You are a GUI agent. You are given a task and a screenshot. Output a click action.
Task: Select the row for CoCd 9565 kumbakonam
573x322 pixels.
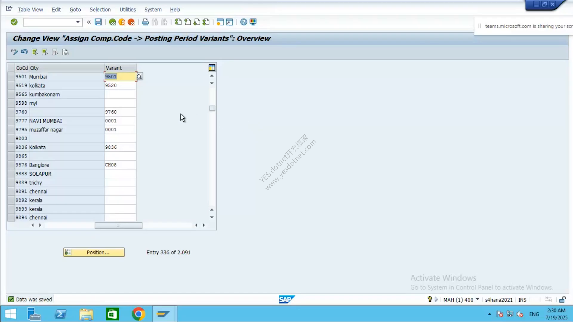coord(11,94)
